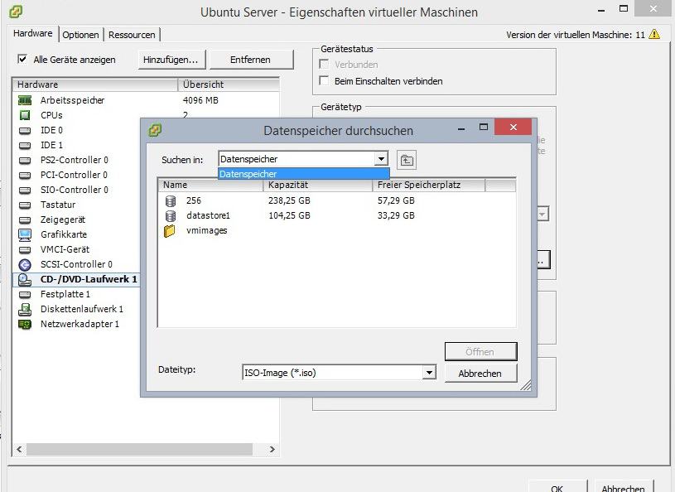The height and width of the screenshot is (492, 675).
Task: Sort by the Kapazität column header
Action: (318, 185)
